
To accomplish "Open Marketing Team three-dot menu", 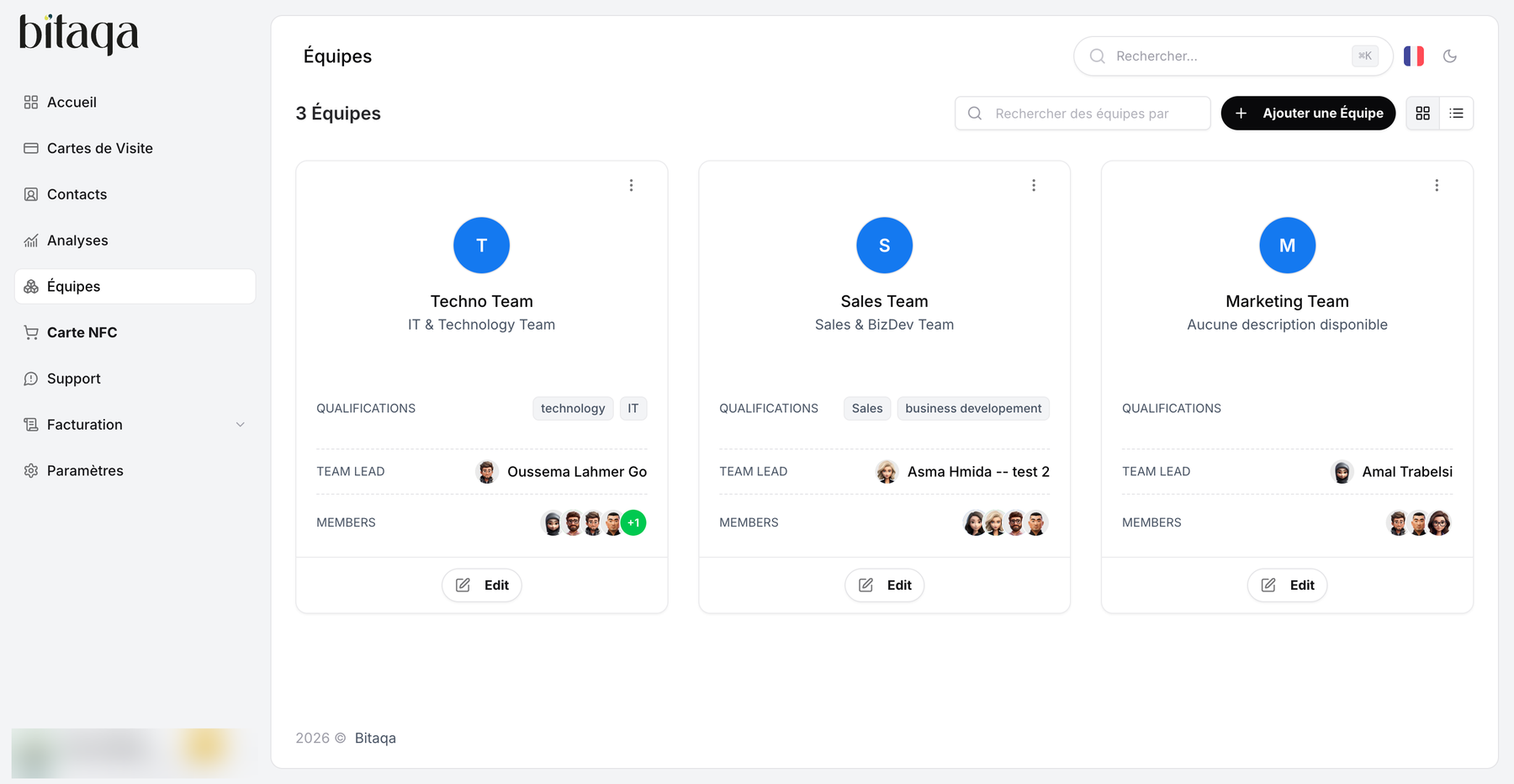I will pos(1437,185).
